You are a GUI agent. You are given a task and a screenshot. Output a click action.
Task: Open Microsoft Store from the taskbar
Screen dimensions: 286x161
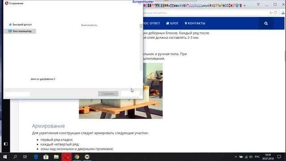tap(46, 157)
